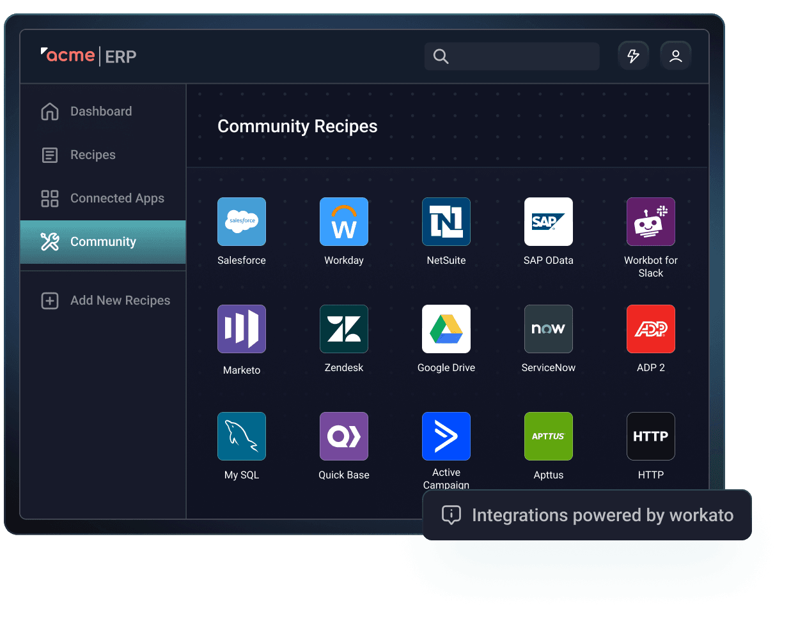
Task: Click the Apttus label text
Action: [549, 475]
